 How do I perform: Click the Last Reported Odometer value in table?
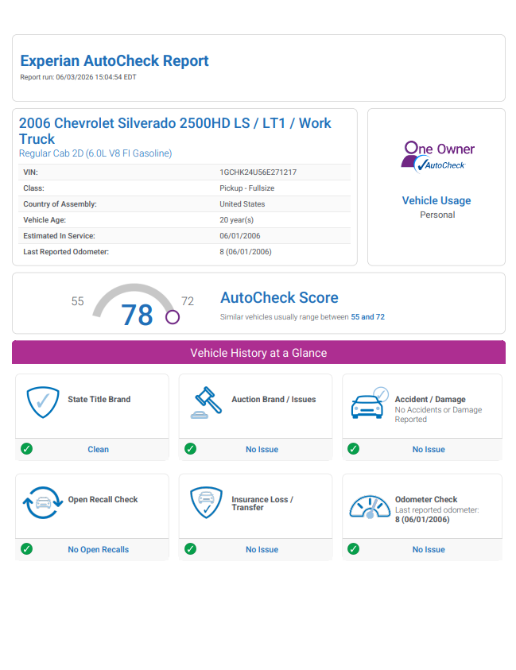(x=246, y=252)
